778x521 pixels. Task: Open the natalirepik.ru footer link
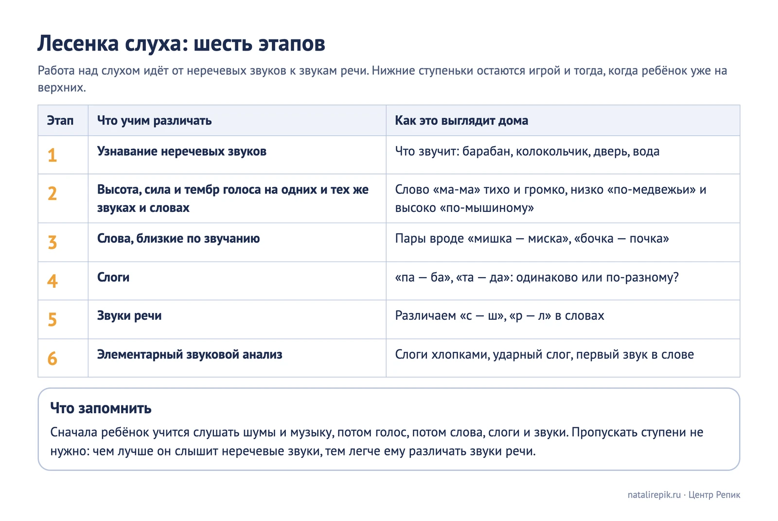pyautogui.click(x=654, y=495)
